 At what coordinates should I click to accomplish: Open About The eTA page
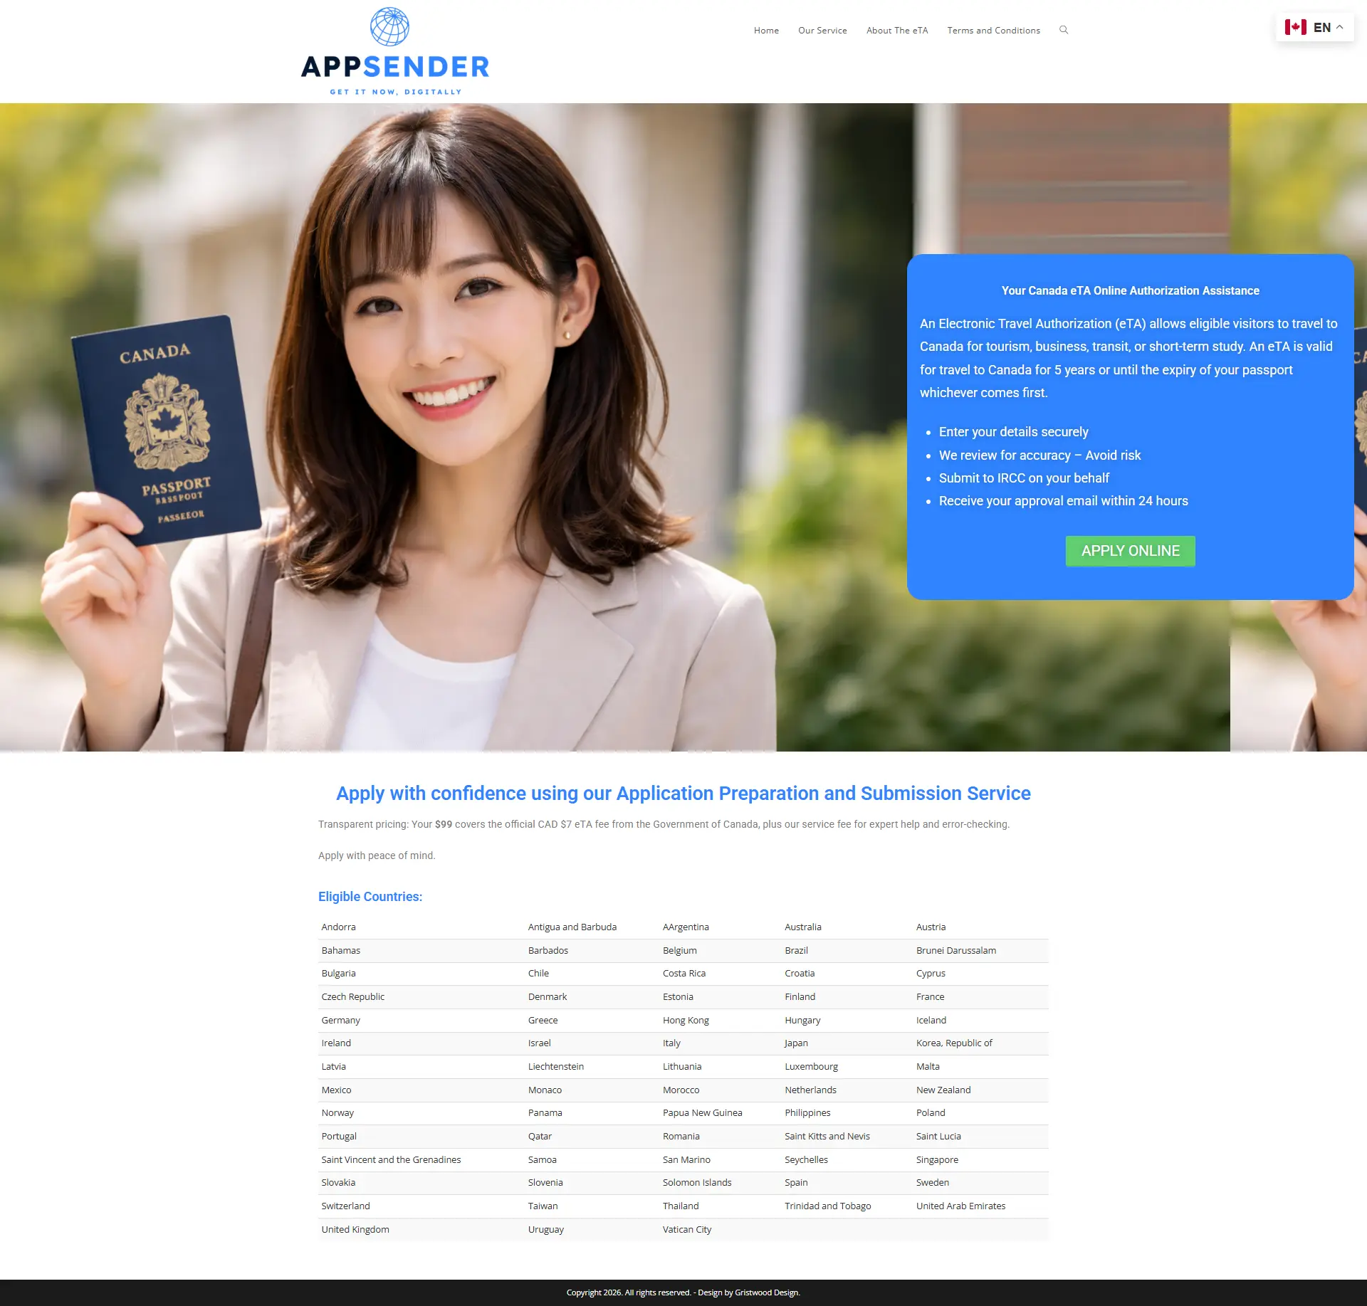pos(897,31)
